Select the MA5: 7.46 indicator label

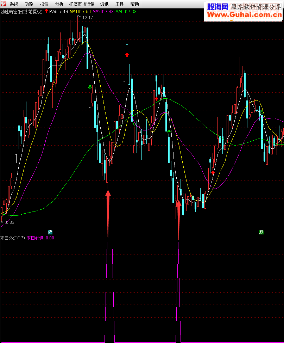pyautogui.click(x=58, y=12)
